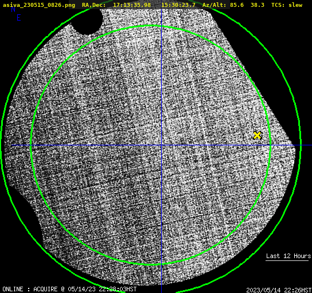Click the inner green circle at its topmost point
Image resolution: width=312 pixels, height=293 pixels.
[151, 26]
